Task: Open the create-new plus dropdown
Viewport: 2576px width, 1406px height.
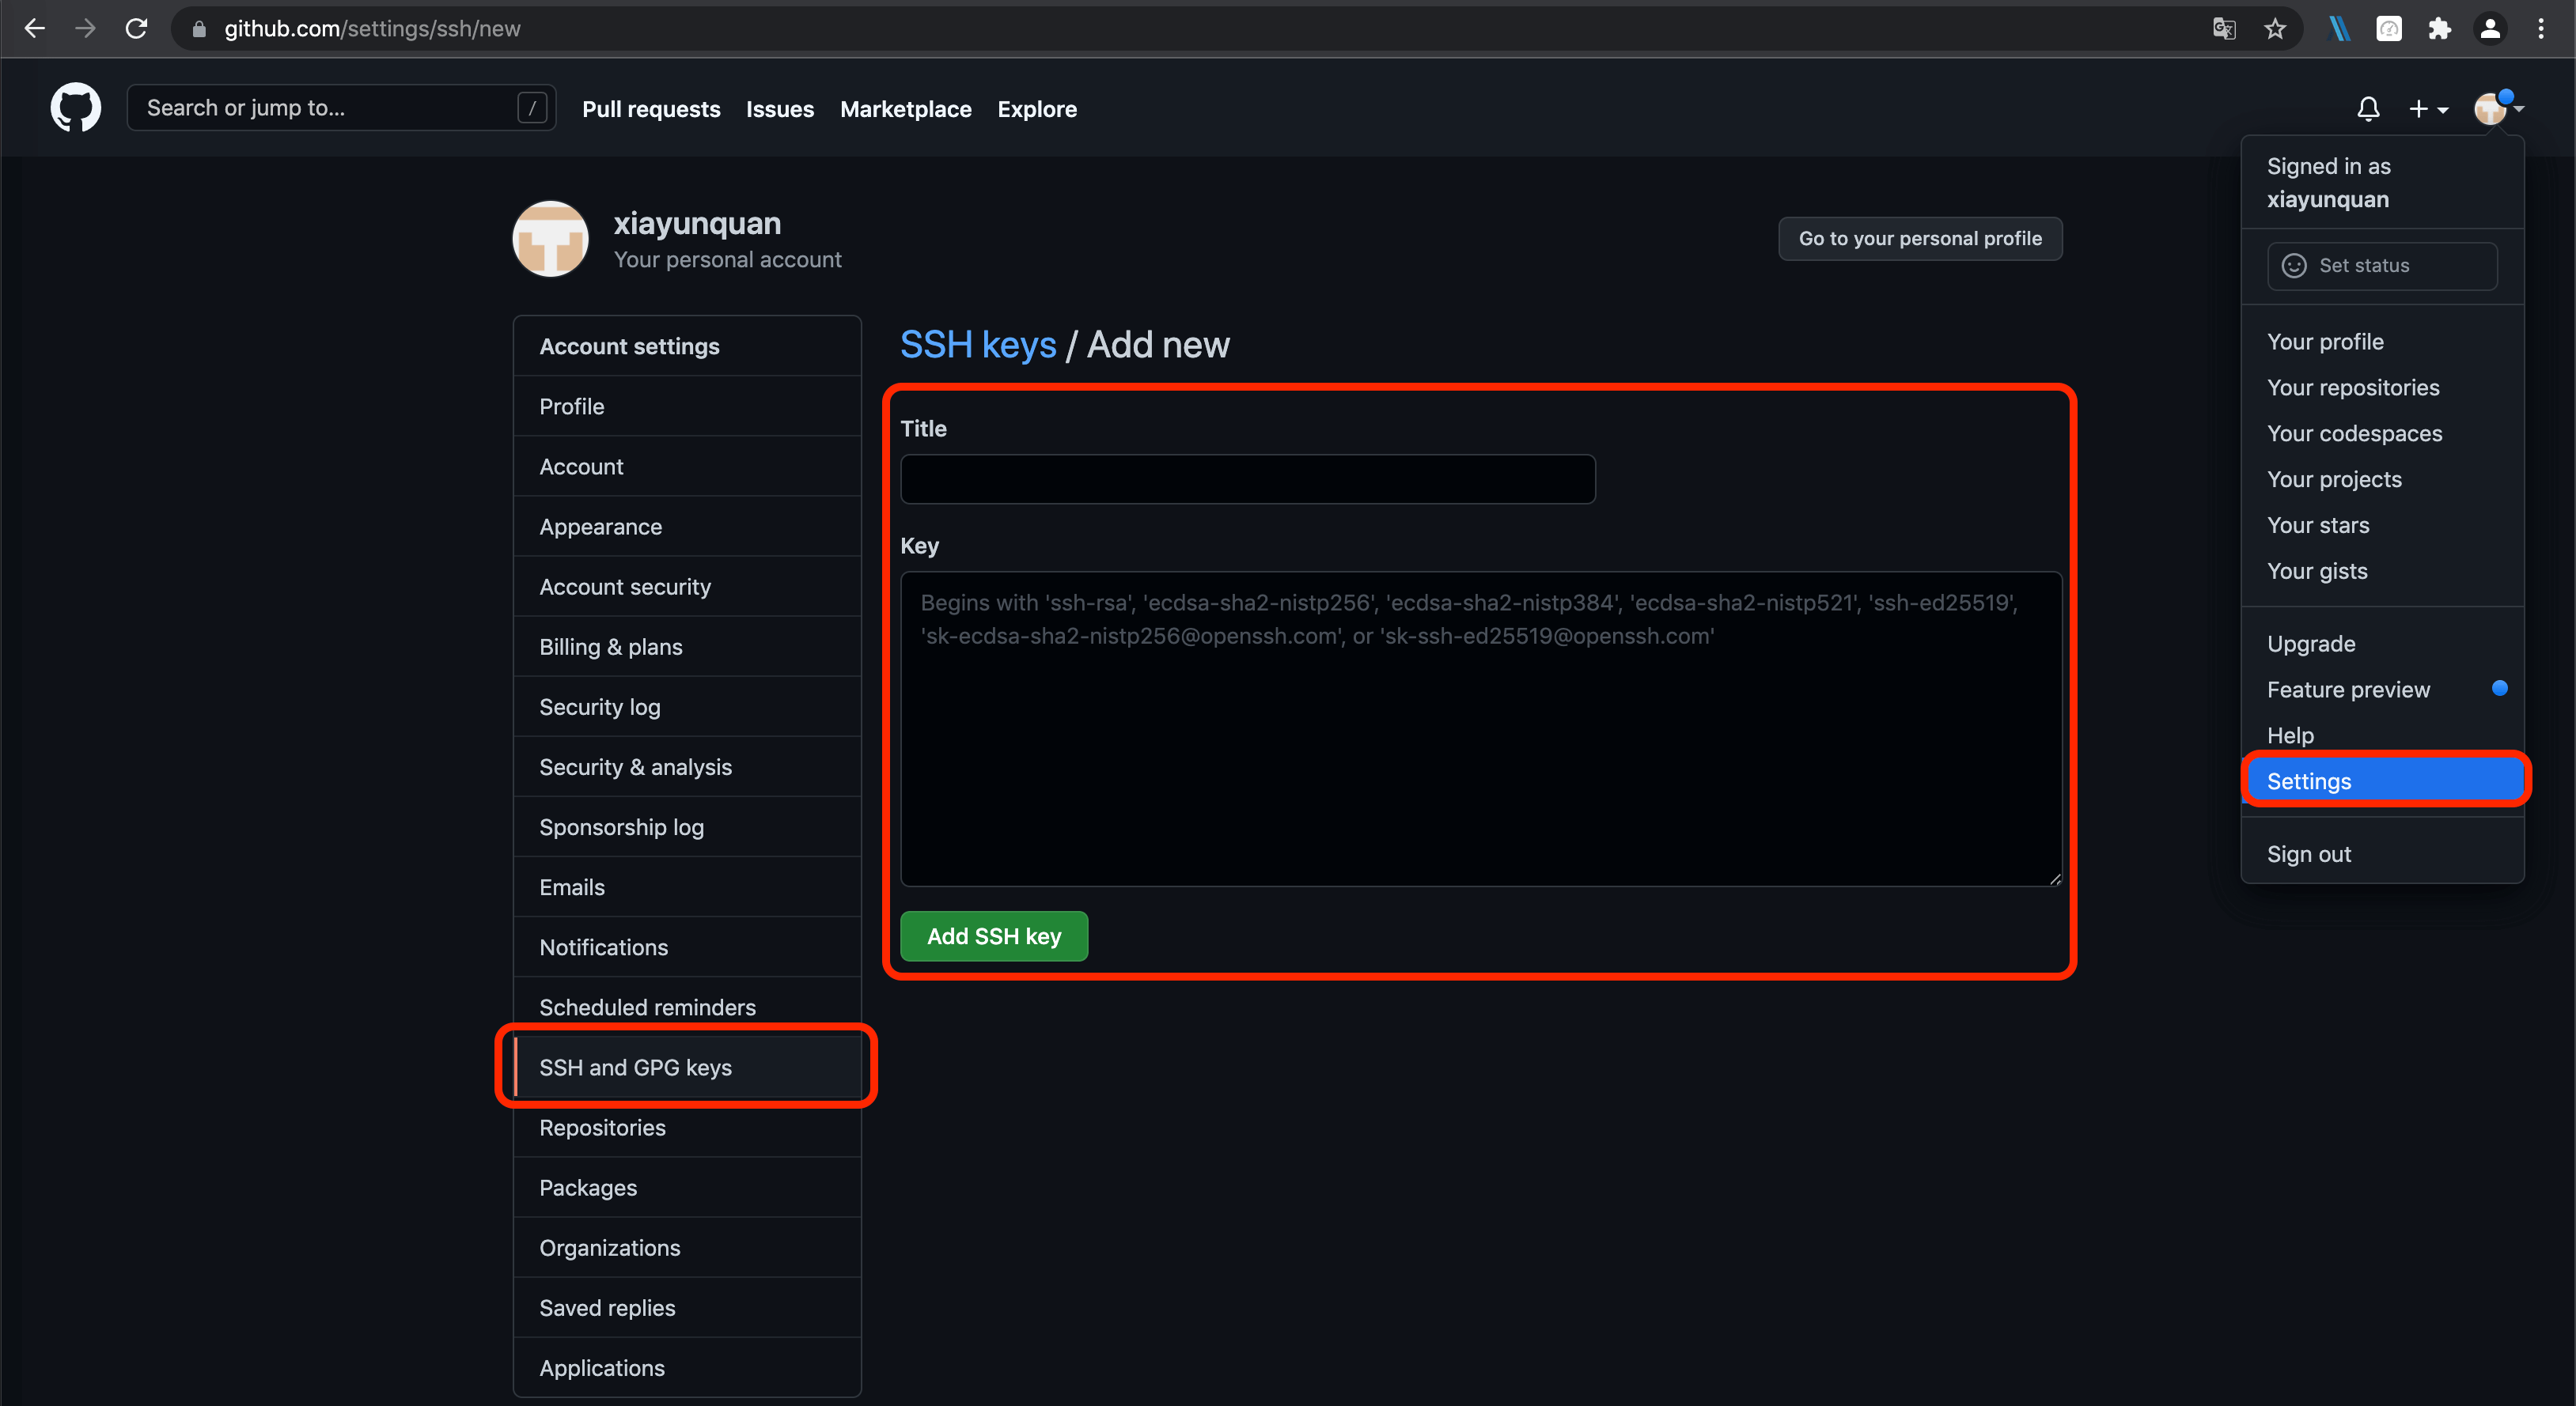Action: click(2429, 108)
